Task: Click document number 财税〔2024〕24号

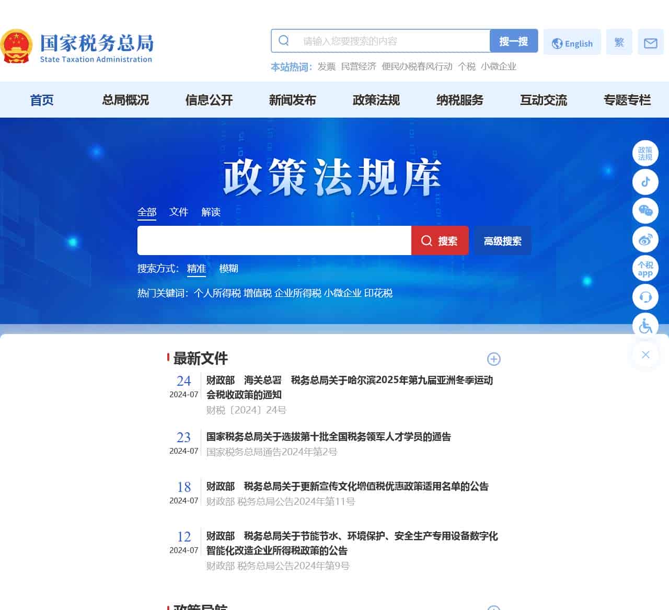Action: pyautogui.click(x=246, y=410)
